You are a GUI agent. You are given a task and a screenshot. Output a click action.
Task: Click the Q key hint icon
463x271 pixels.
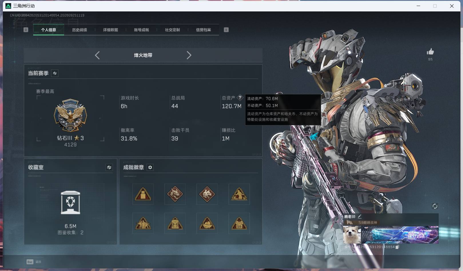pos(26,30)
